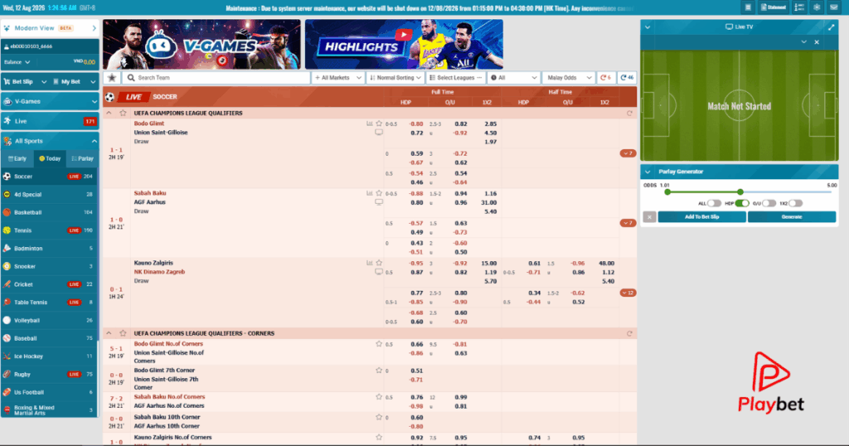
Task: Open the Bet Slip panel tab
Action: tap(25, 82)
